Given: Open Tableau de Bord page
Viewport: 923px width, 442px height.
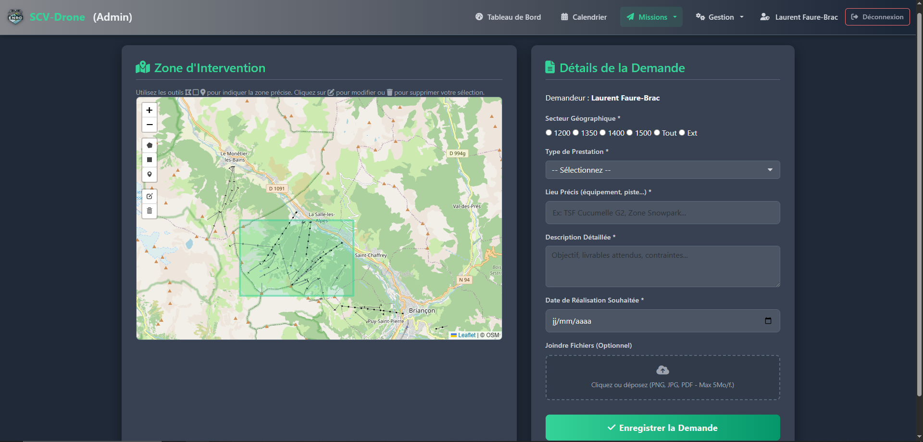Looking at the screenshot, I should 508,17.
